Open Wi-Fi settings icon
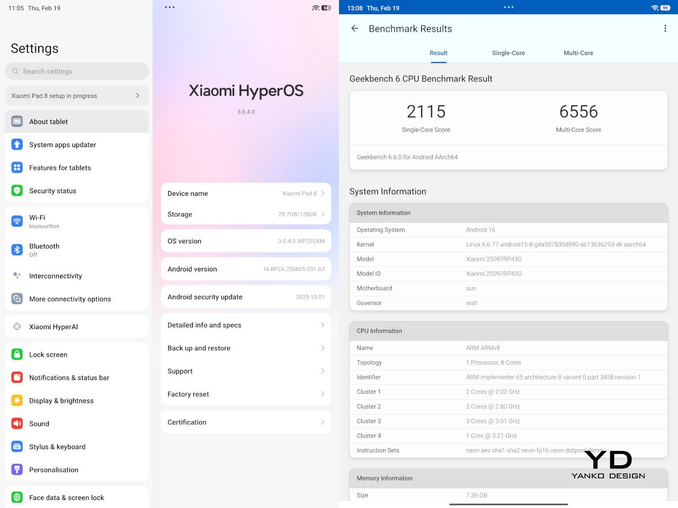 (x=17, y=221)
